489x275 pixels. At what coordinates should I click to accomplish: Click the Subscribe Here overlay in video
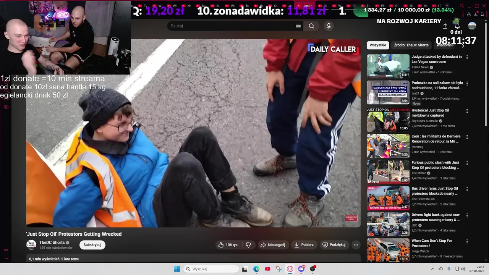click(x=351, y=218)
